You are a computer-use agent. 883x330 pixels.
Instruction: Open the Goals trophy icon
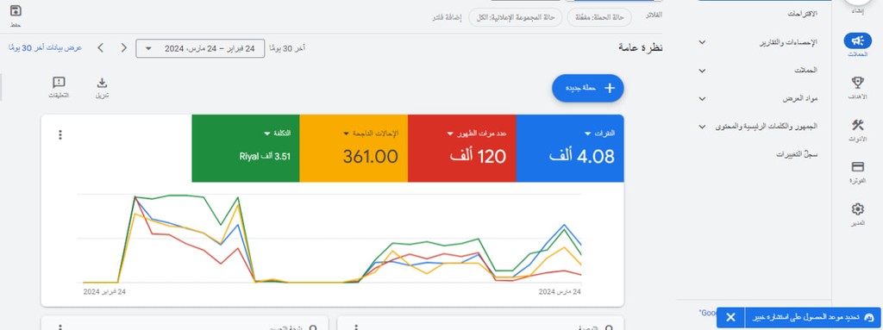coord(857,84)
